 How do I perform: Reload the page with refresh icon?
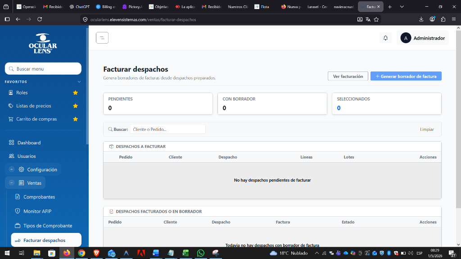pos(40,19)
